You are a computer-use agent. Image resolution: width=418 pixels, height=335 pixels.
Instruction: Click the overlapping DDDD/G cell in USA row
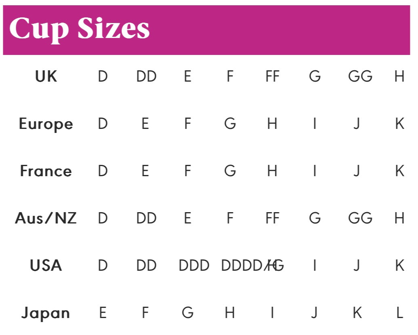(x=252, y=266)
